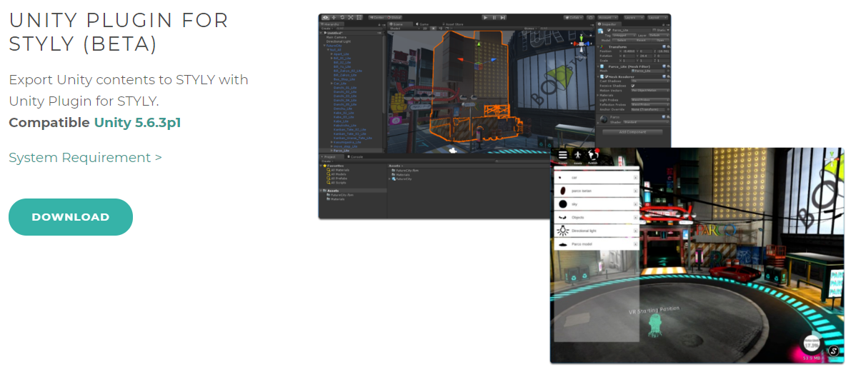The height and width of the screenshot is (382, 861).
Task: Switch to the Game tab in Unity
Action: pyautogui.click(x=422, y=24)
